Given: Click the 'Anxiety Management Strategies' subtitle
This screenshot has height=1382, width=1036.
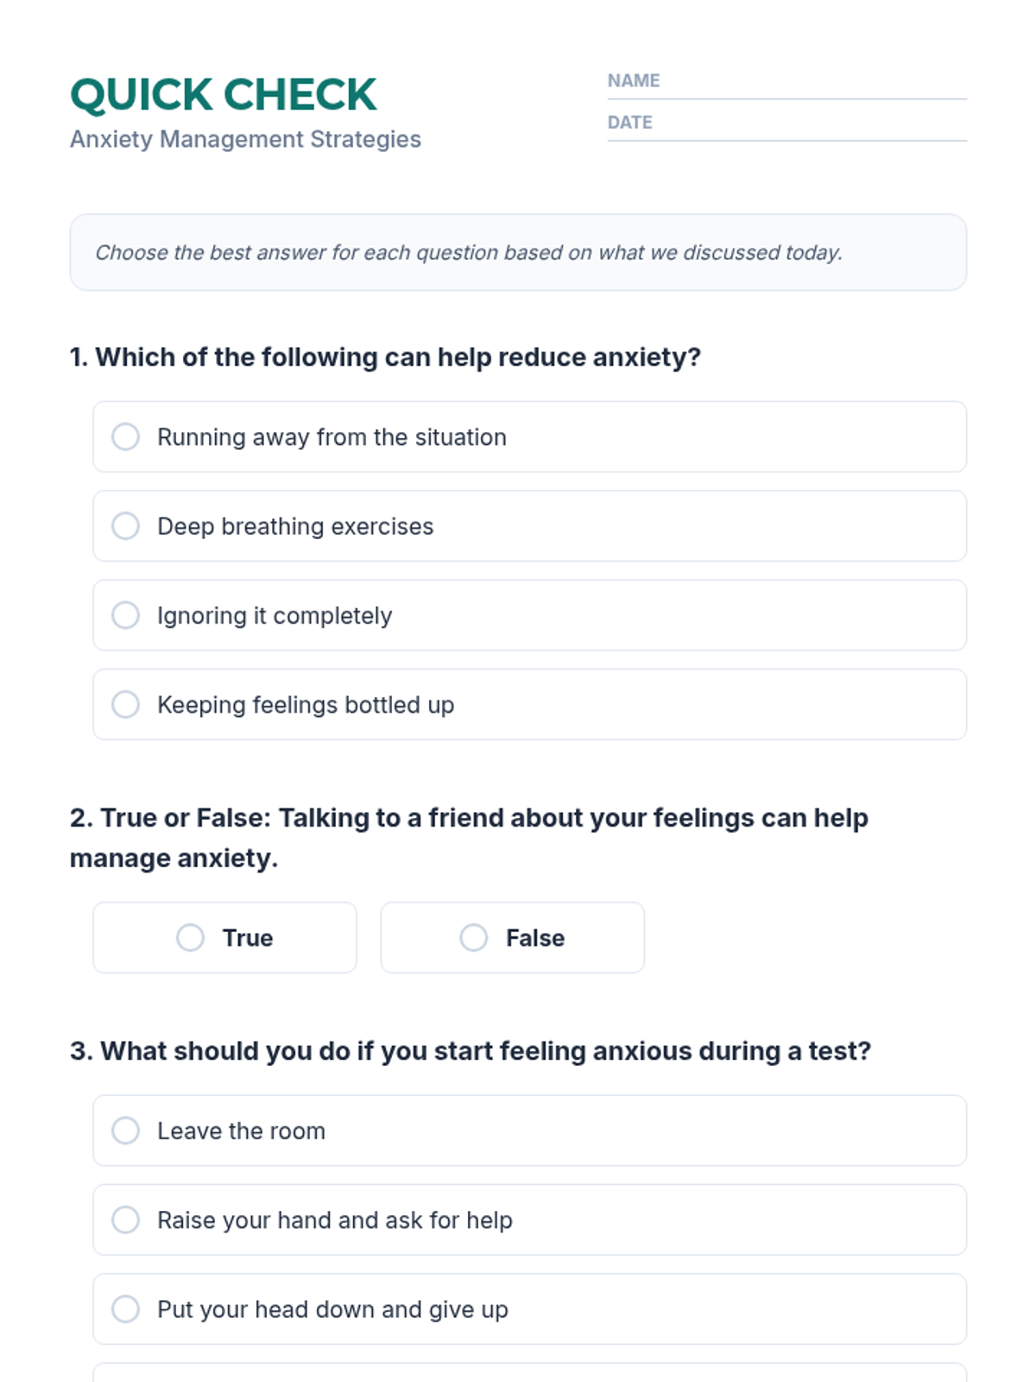Looking at the screenshot, I should tap(245, 140).
